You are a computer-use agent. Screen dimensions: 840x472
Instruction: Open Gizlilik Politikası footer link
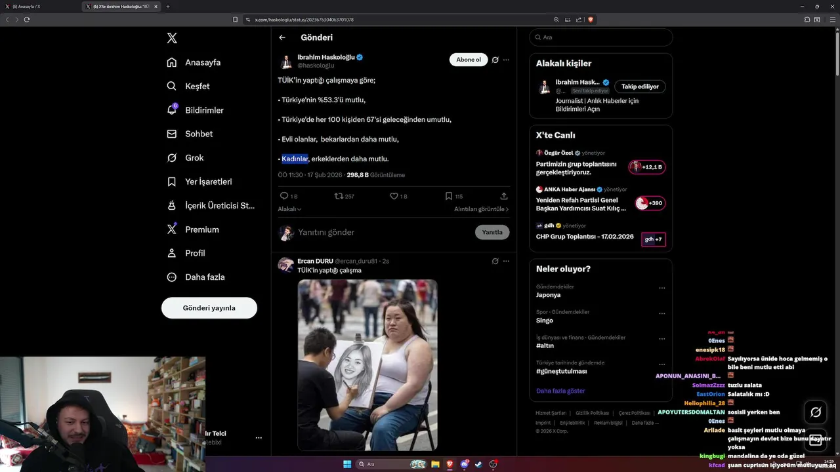coord(593,413)
